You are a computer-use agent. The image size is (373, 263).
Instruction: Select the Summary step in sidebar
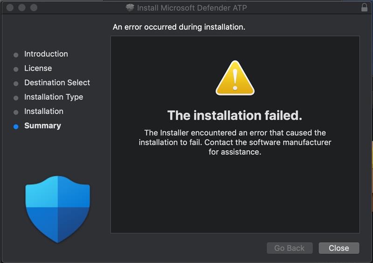click(x=42, y=125)
